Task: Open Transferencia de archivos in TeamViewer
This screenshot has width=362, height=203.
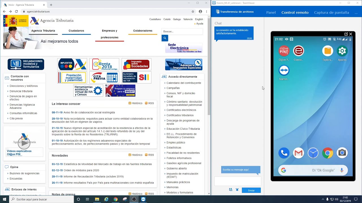Action: point(235,12)
